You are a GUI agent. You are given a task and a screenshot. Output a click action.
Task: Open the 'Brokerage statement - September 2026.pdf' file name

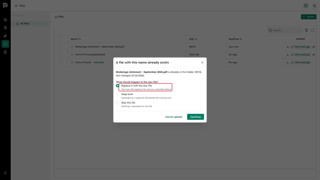click(x=100, y=47)
